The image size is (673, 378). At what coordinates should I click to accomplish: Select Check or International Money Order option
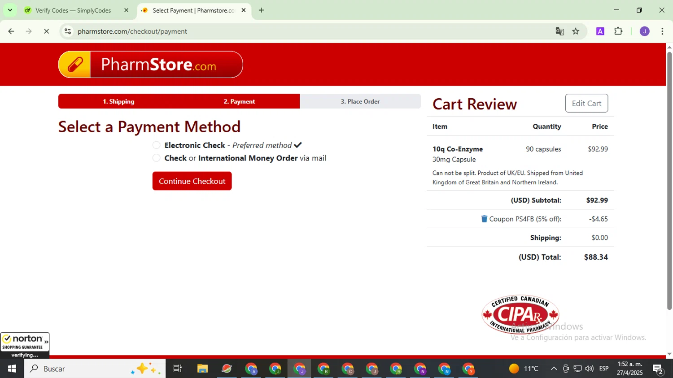[156, 158]
